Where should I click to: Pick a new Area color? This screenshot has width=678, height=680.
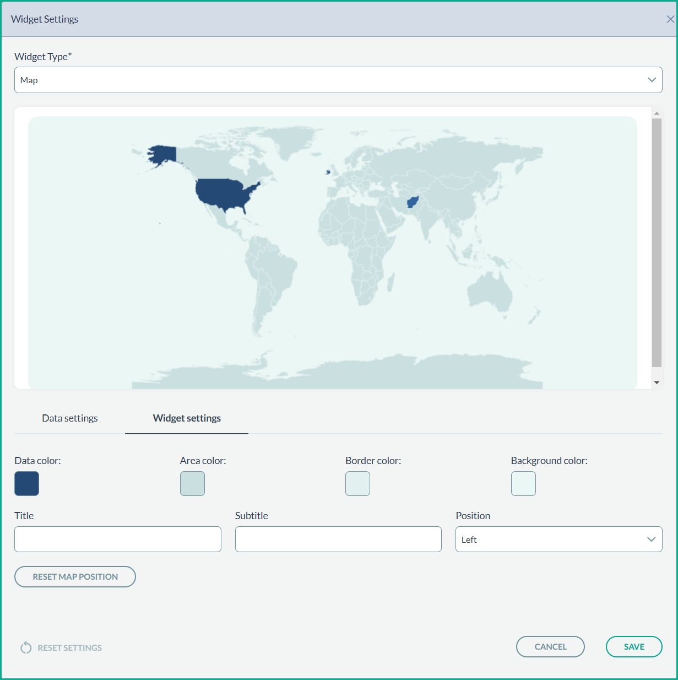click(x=192, y=483)
